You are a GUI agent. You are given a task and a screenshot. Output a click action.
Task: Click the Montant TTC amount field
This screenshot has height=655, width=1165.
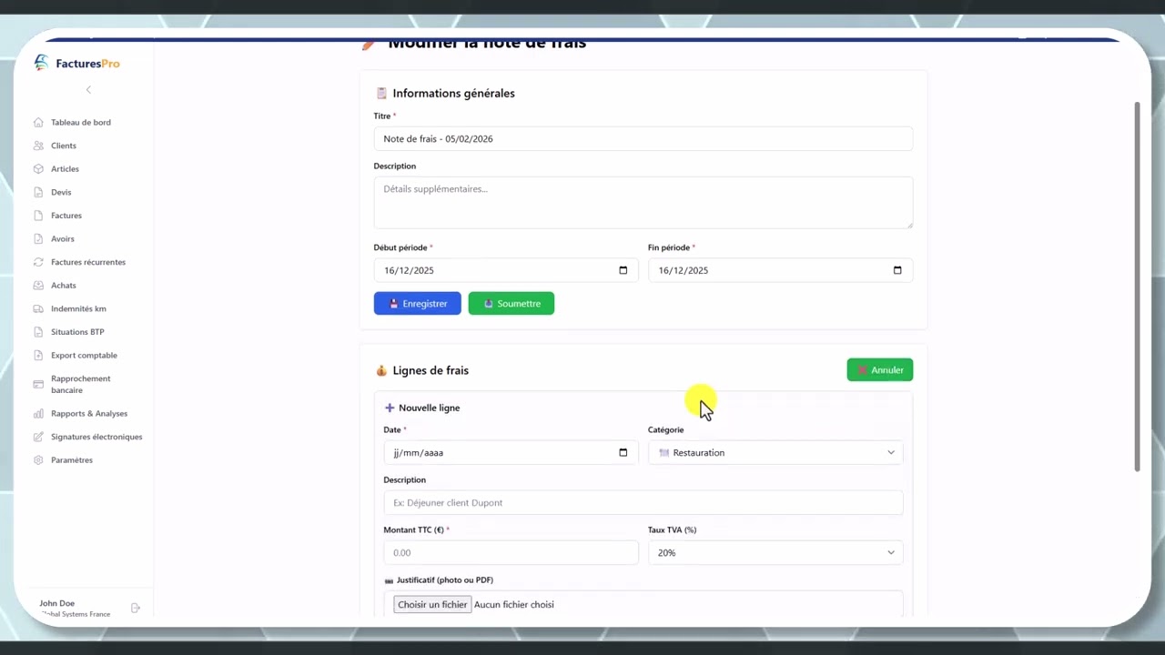511,552
